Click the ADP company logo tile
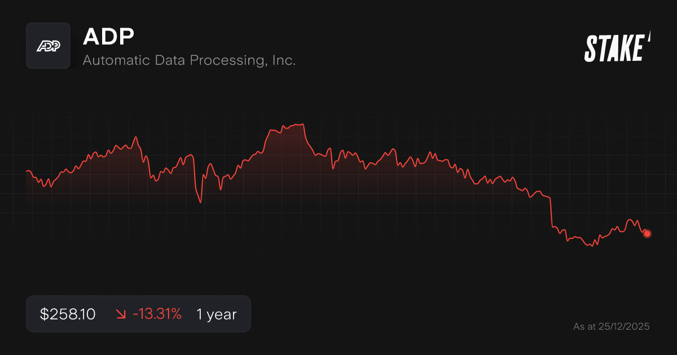Viewport: 677px width, 355px height. click(48, 46)
